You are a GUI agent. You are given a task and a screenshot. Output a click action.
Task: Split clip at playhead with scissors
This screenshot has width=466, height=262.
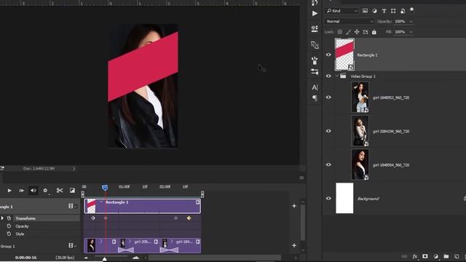coord(60,191)
